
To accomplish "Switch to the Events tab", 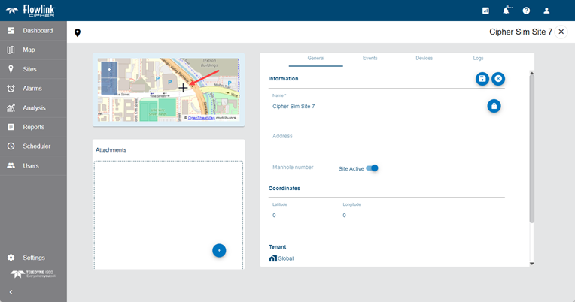I will click(370, 58).
